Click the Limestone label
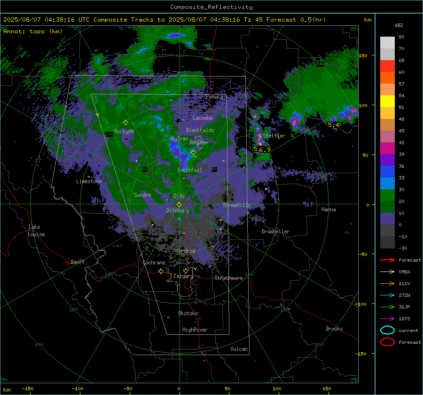 coord(89,181)
